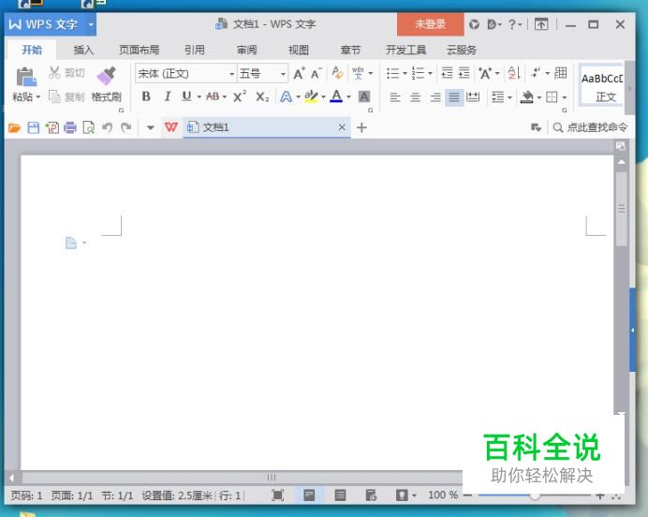
Task: Align text right
Action: [435, 97]
